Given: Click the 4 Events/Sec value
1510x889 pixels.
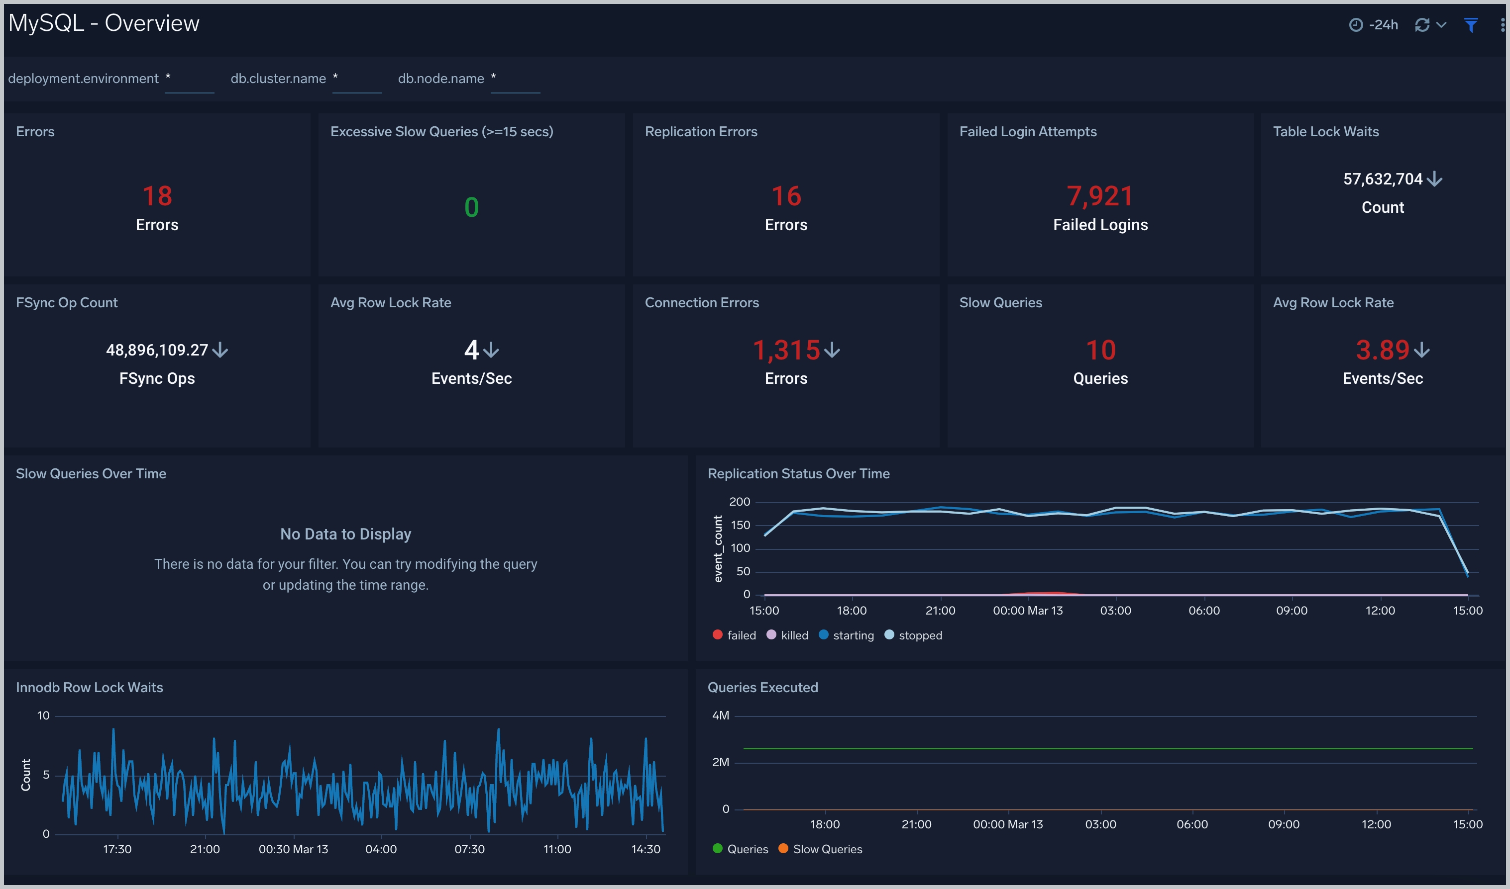Looking at the screenshot, I should [472, 350].
